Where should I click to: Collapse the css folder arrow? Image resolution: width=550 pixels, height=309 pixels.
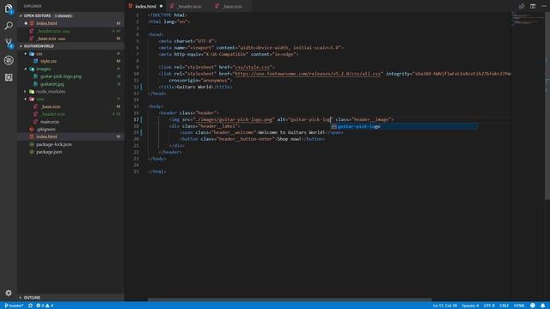(x=26, y=53)
